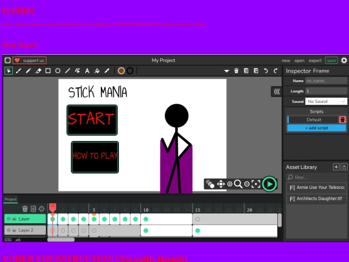Select Annie Use Your Telescope font asset

point(317,188)
